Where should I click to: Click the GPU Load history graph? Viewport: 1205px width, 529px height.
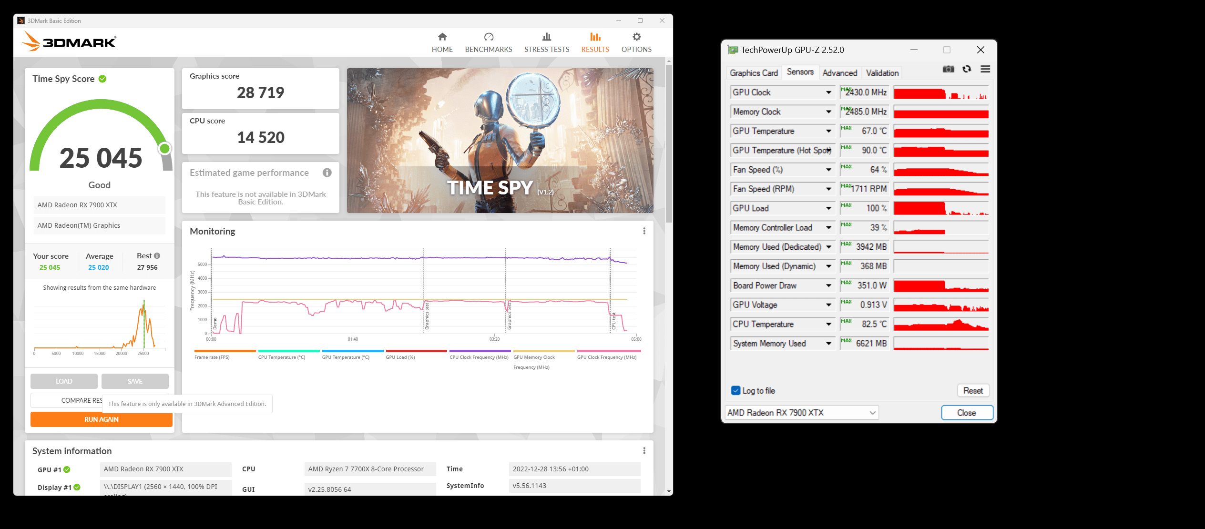941,208
